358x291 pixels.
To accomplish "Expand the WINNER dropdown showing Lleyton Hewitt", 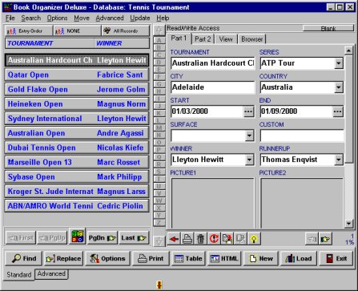I will tap(249, 160).
